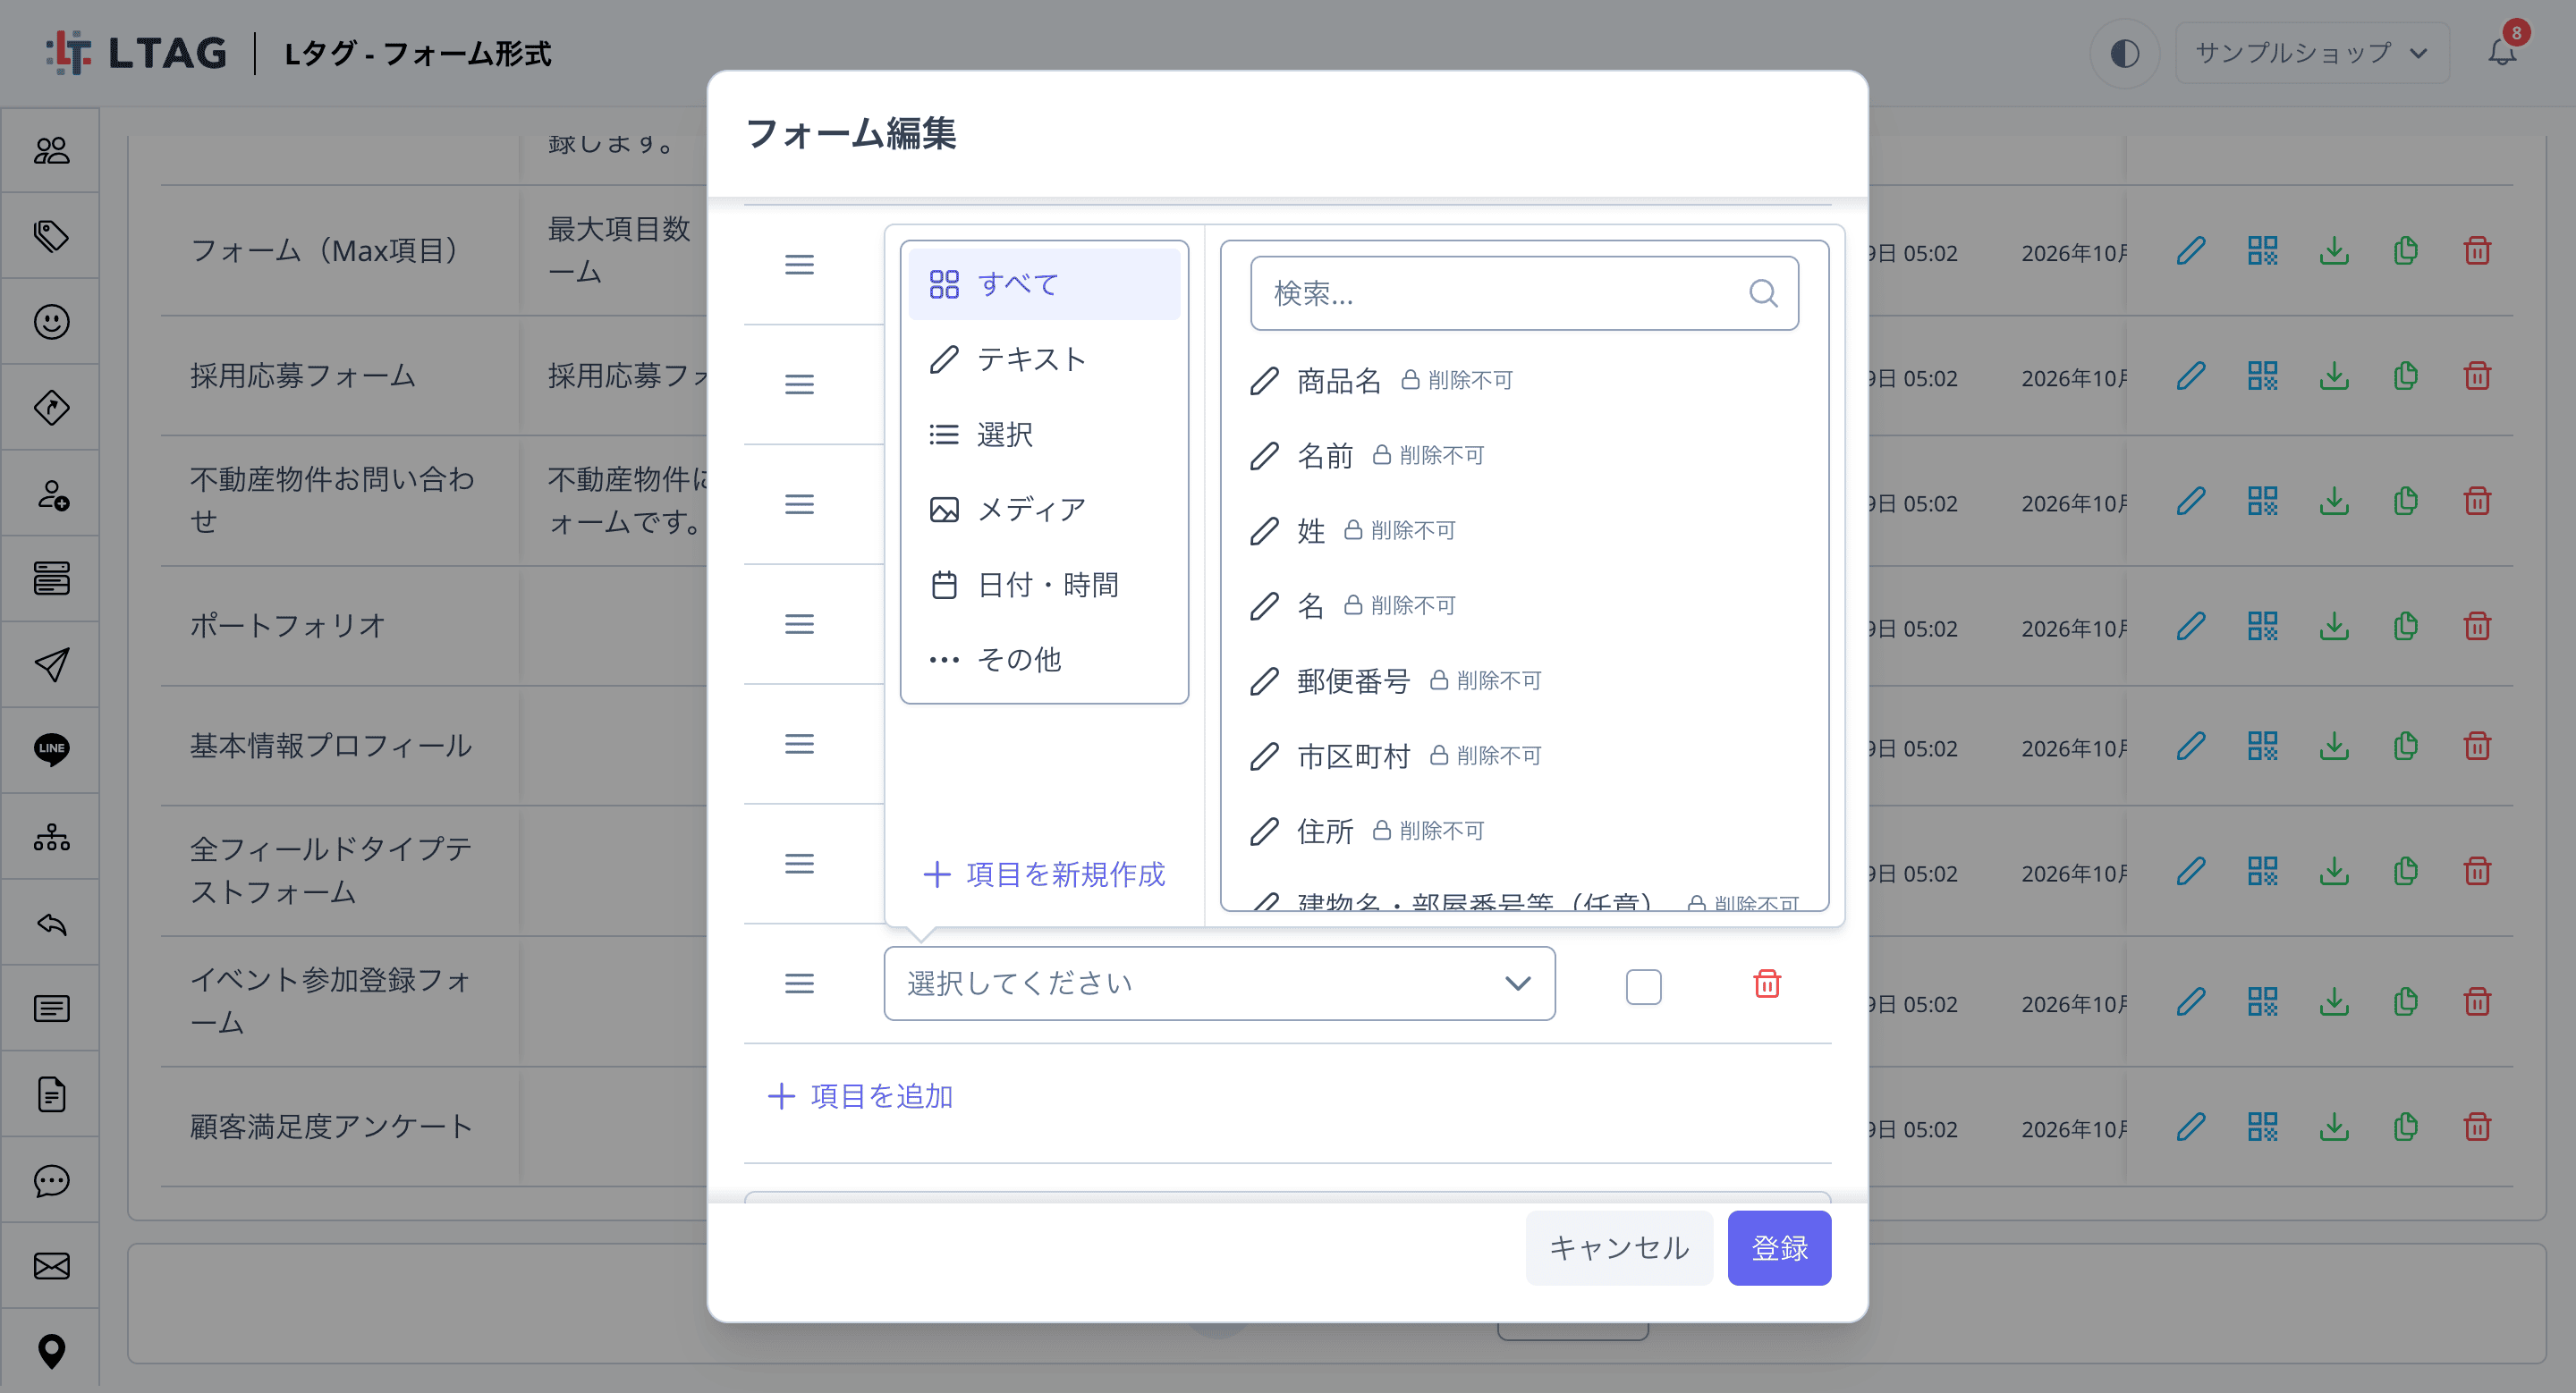Click 項目を追加 to add an item
This screenshot has height=1393, width=2576.
(860, 1096)
